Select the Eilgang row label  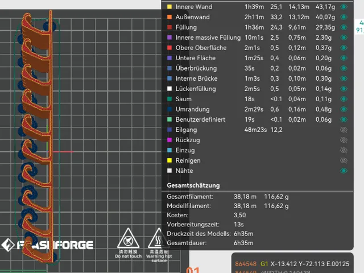pyautogui.click(x=186, y=130)
